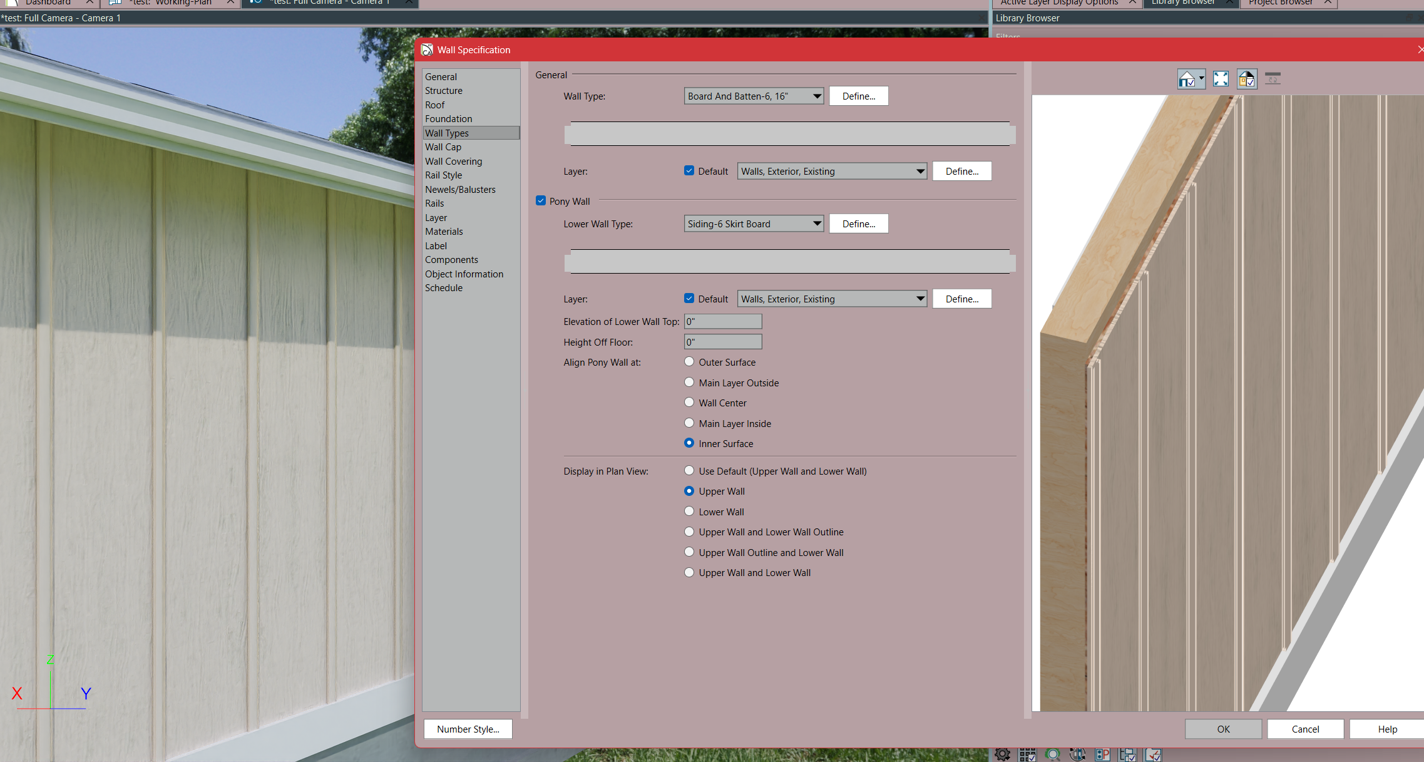This screenshot has height=762, width=1424.
Task: Toggle the color house icon in the preview toolbar
Action: tap(1246, 79)
